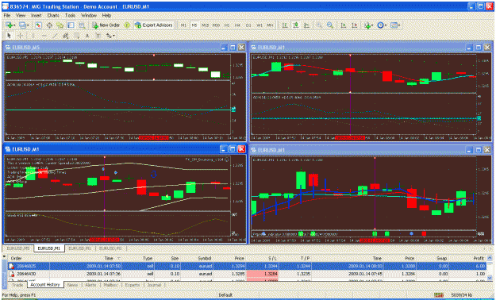This screenshot has width=496, height=300.
Task: Zoom out of the chart
Action: 330,25
